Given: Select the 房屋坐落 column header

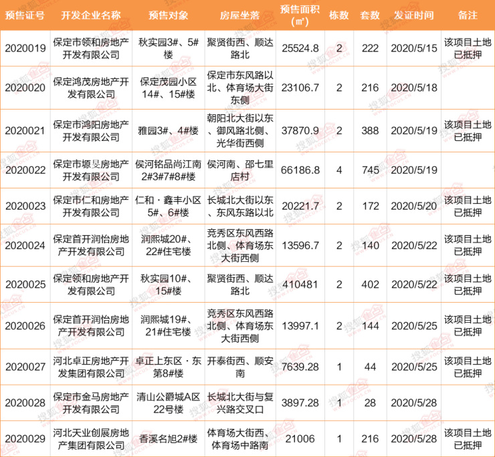Looking at the screenshot, I should click(239, 15).
